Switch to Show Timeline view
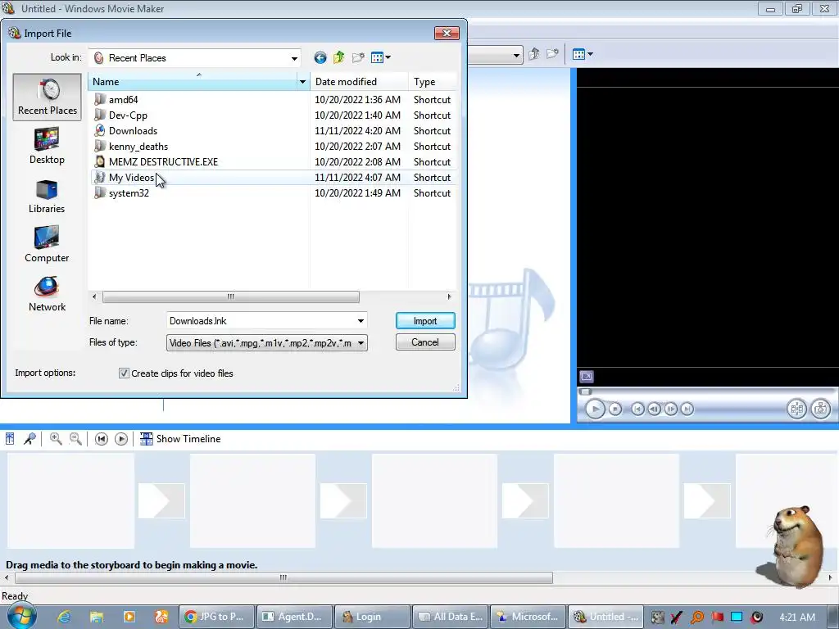839x629 pixels. [x=180, y=439]
